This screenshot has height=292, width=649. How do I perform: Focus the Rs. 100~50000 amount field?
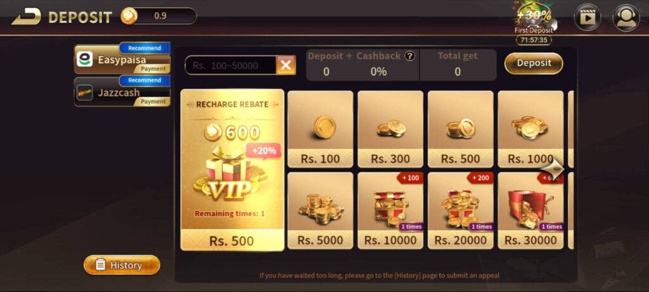point(231,65)
